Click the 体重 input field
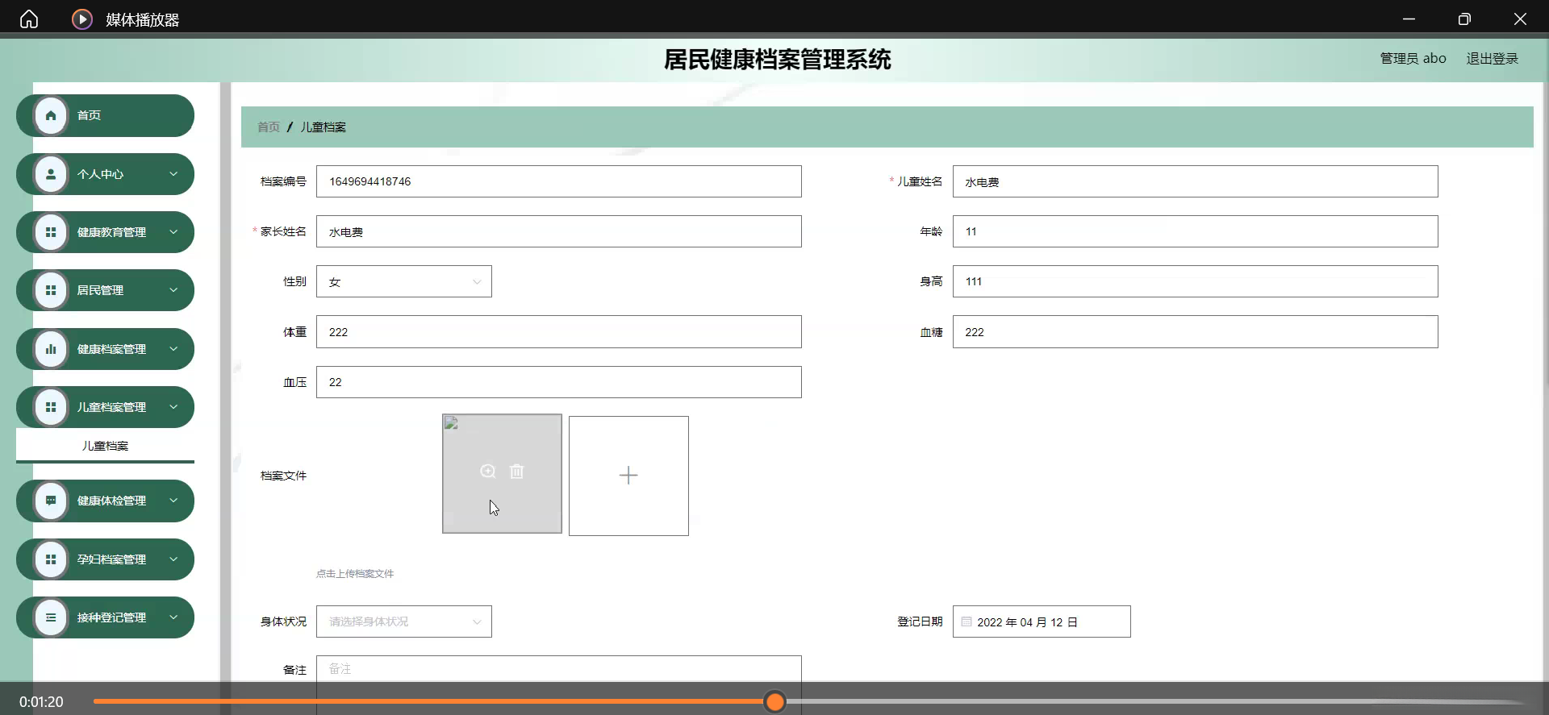Screen dimensions: 1549x715 pyautogui.click(x=559, y=332)
